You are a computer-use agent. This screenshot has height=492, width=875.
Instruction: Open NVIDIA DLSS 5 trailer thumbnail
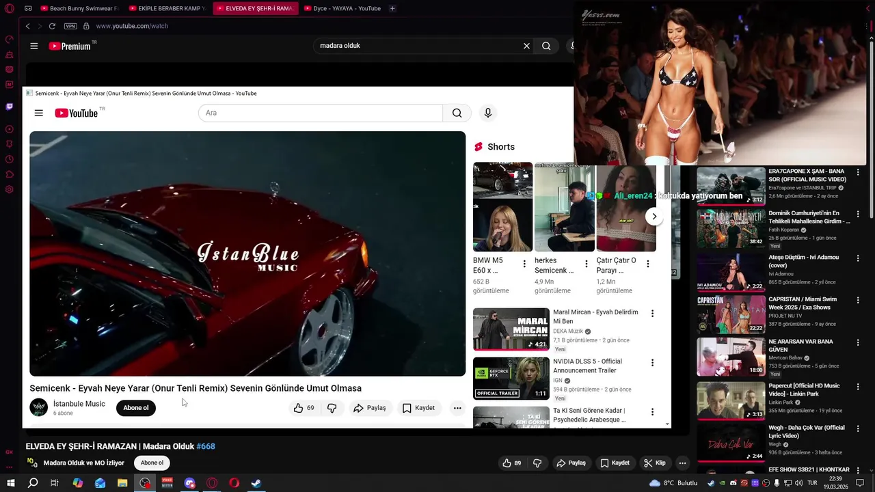pos(511,379)
